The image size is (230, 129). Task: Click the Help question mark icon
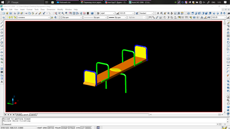[x=92, y=13]
